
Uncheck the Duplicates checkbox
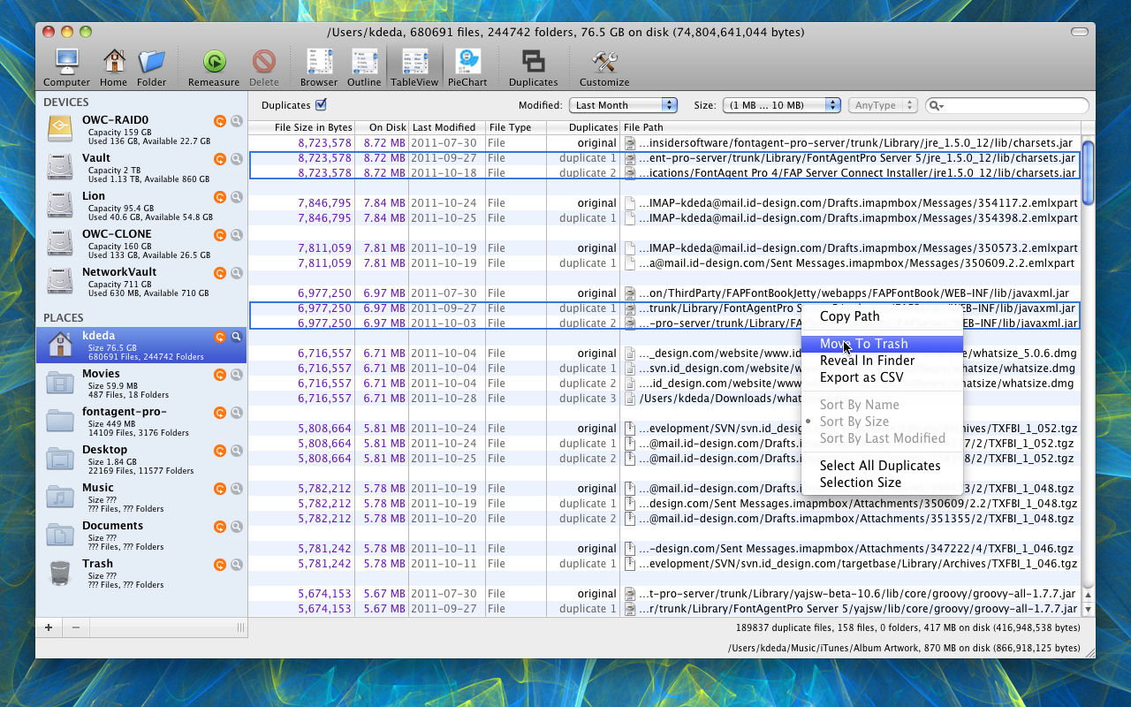click(321, 105)
